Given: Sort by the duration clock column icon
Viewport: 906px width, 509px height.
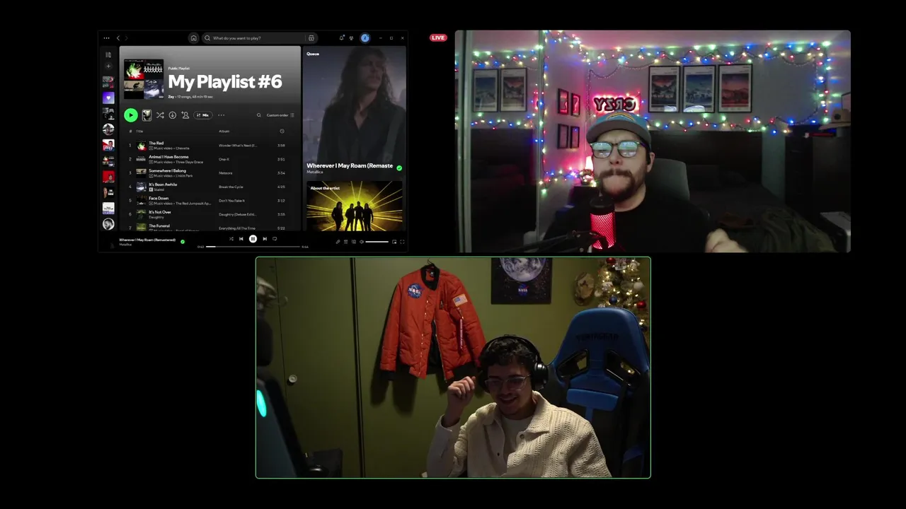Looking at the screenshot, I should [x=282, y=131].
